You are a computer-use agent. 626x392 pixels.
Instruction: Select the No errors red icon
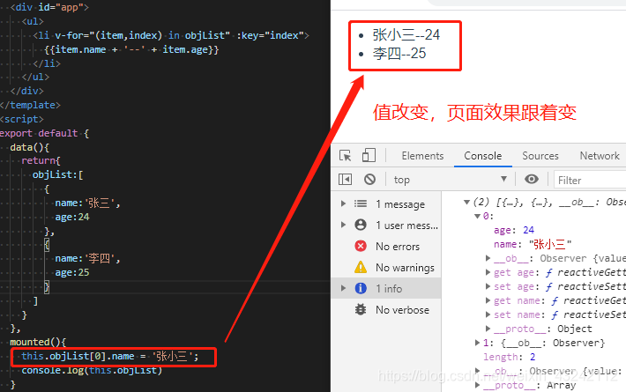click(361, 246)
